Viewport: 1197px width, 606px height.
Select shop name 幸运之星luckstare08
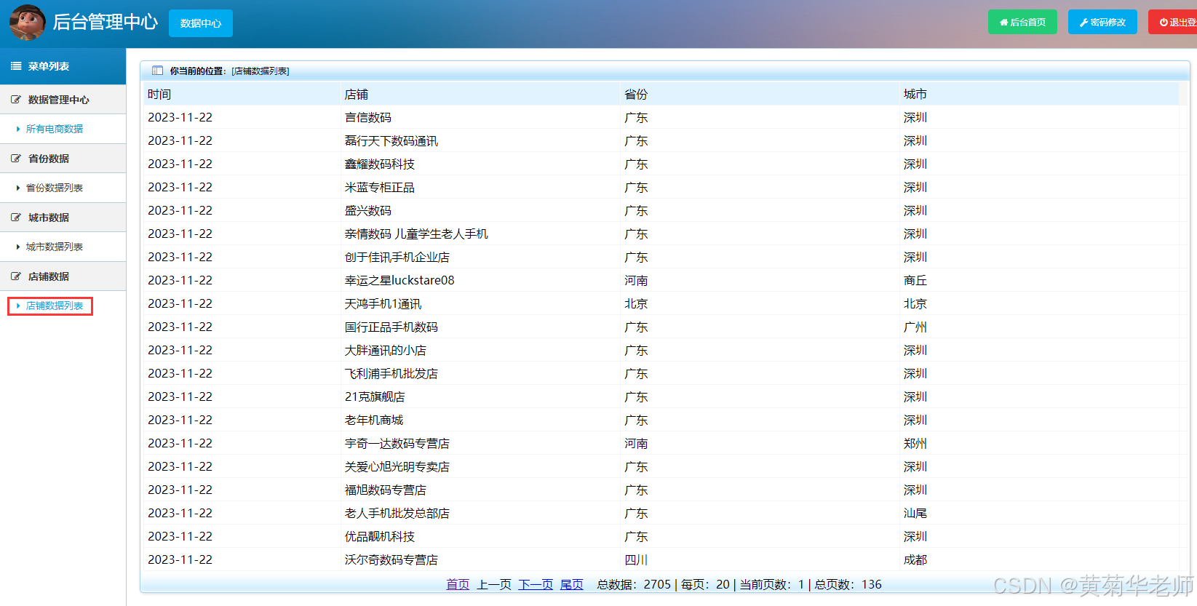click(x=399, y=280)
